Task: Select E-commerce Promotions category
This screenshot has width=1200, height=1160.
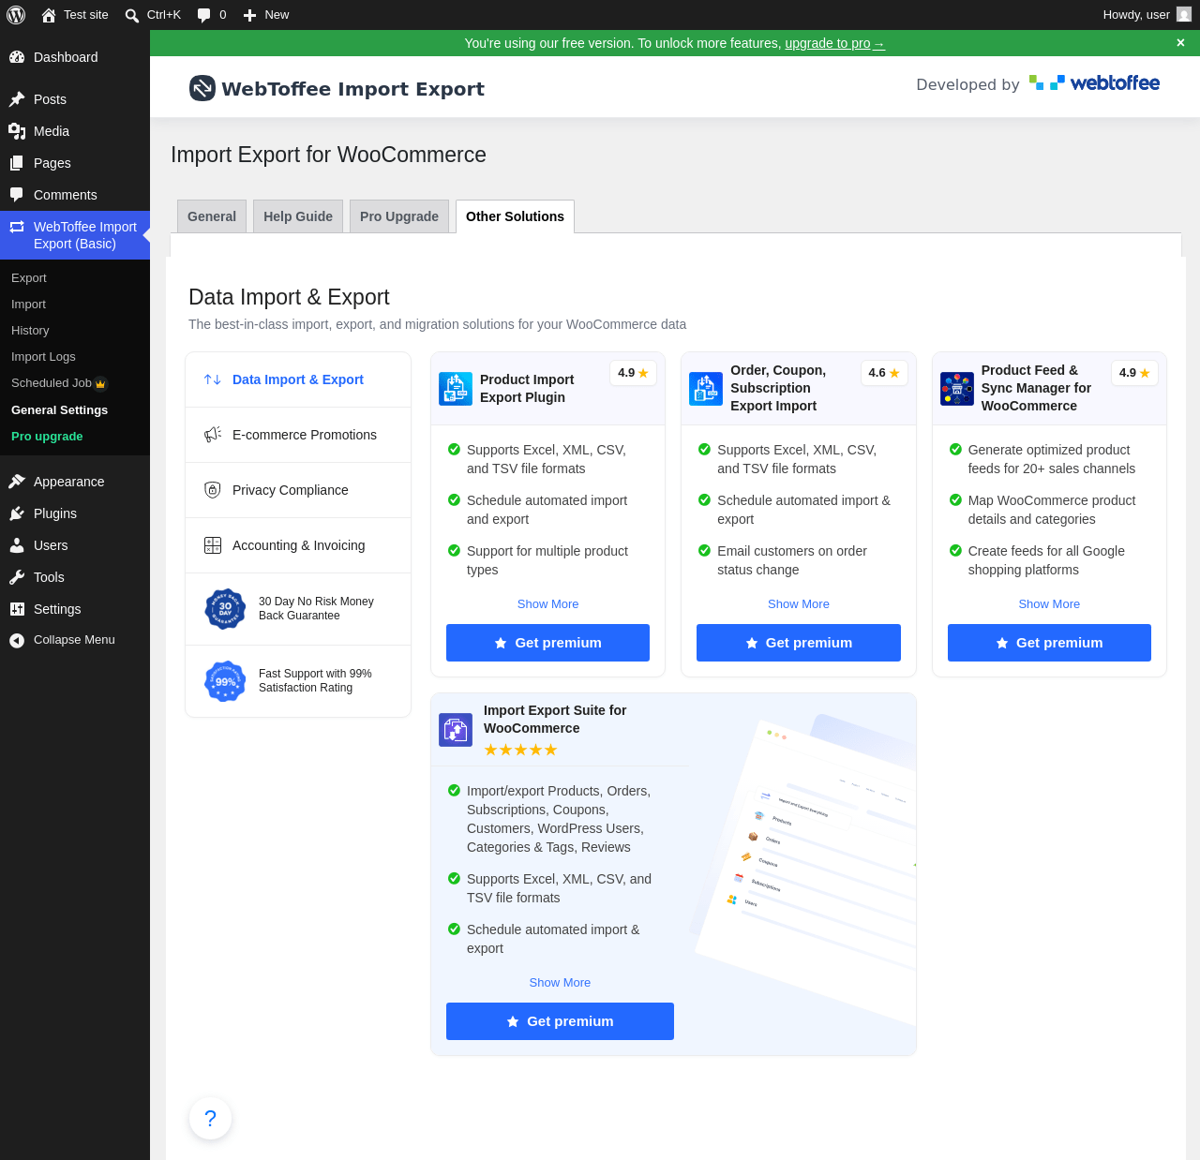Action: [298, 435]
